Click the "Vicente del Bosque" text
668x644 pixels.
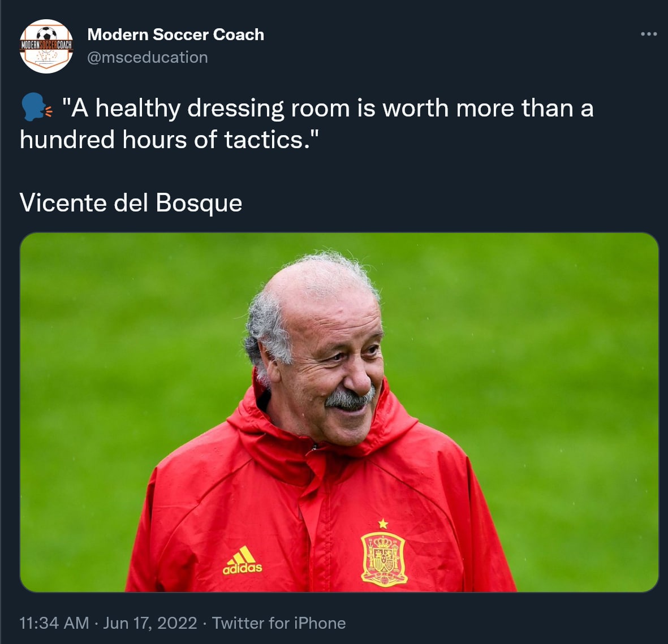click(x=131, y=202)
